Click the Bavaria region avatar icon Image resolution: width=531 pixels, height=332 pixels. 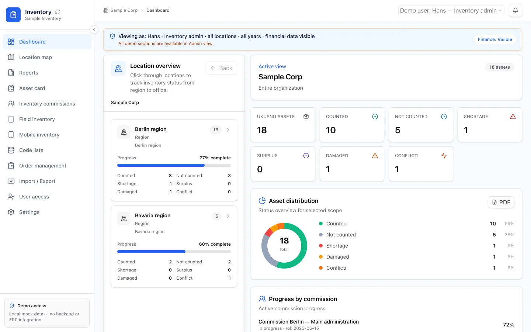tap(124, 218)
